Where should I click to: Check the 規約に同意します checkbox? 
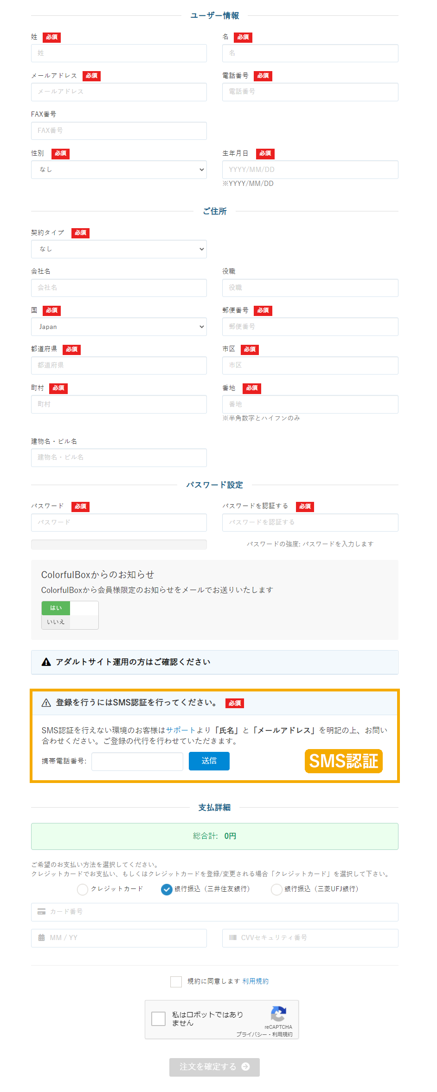click(176, 982)
